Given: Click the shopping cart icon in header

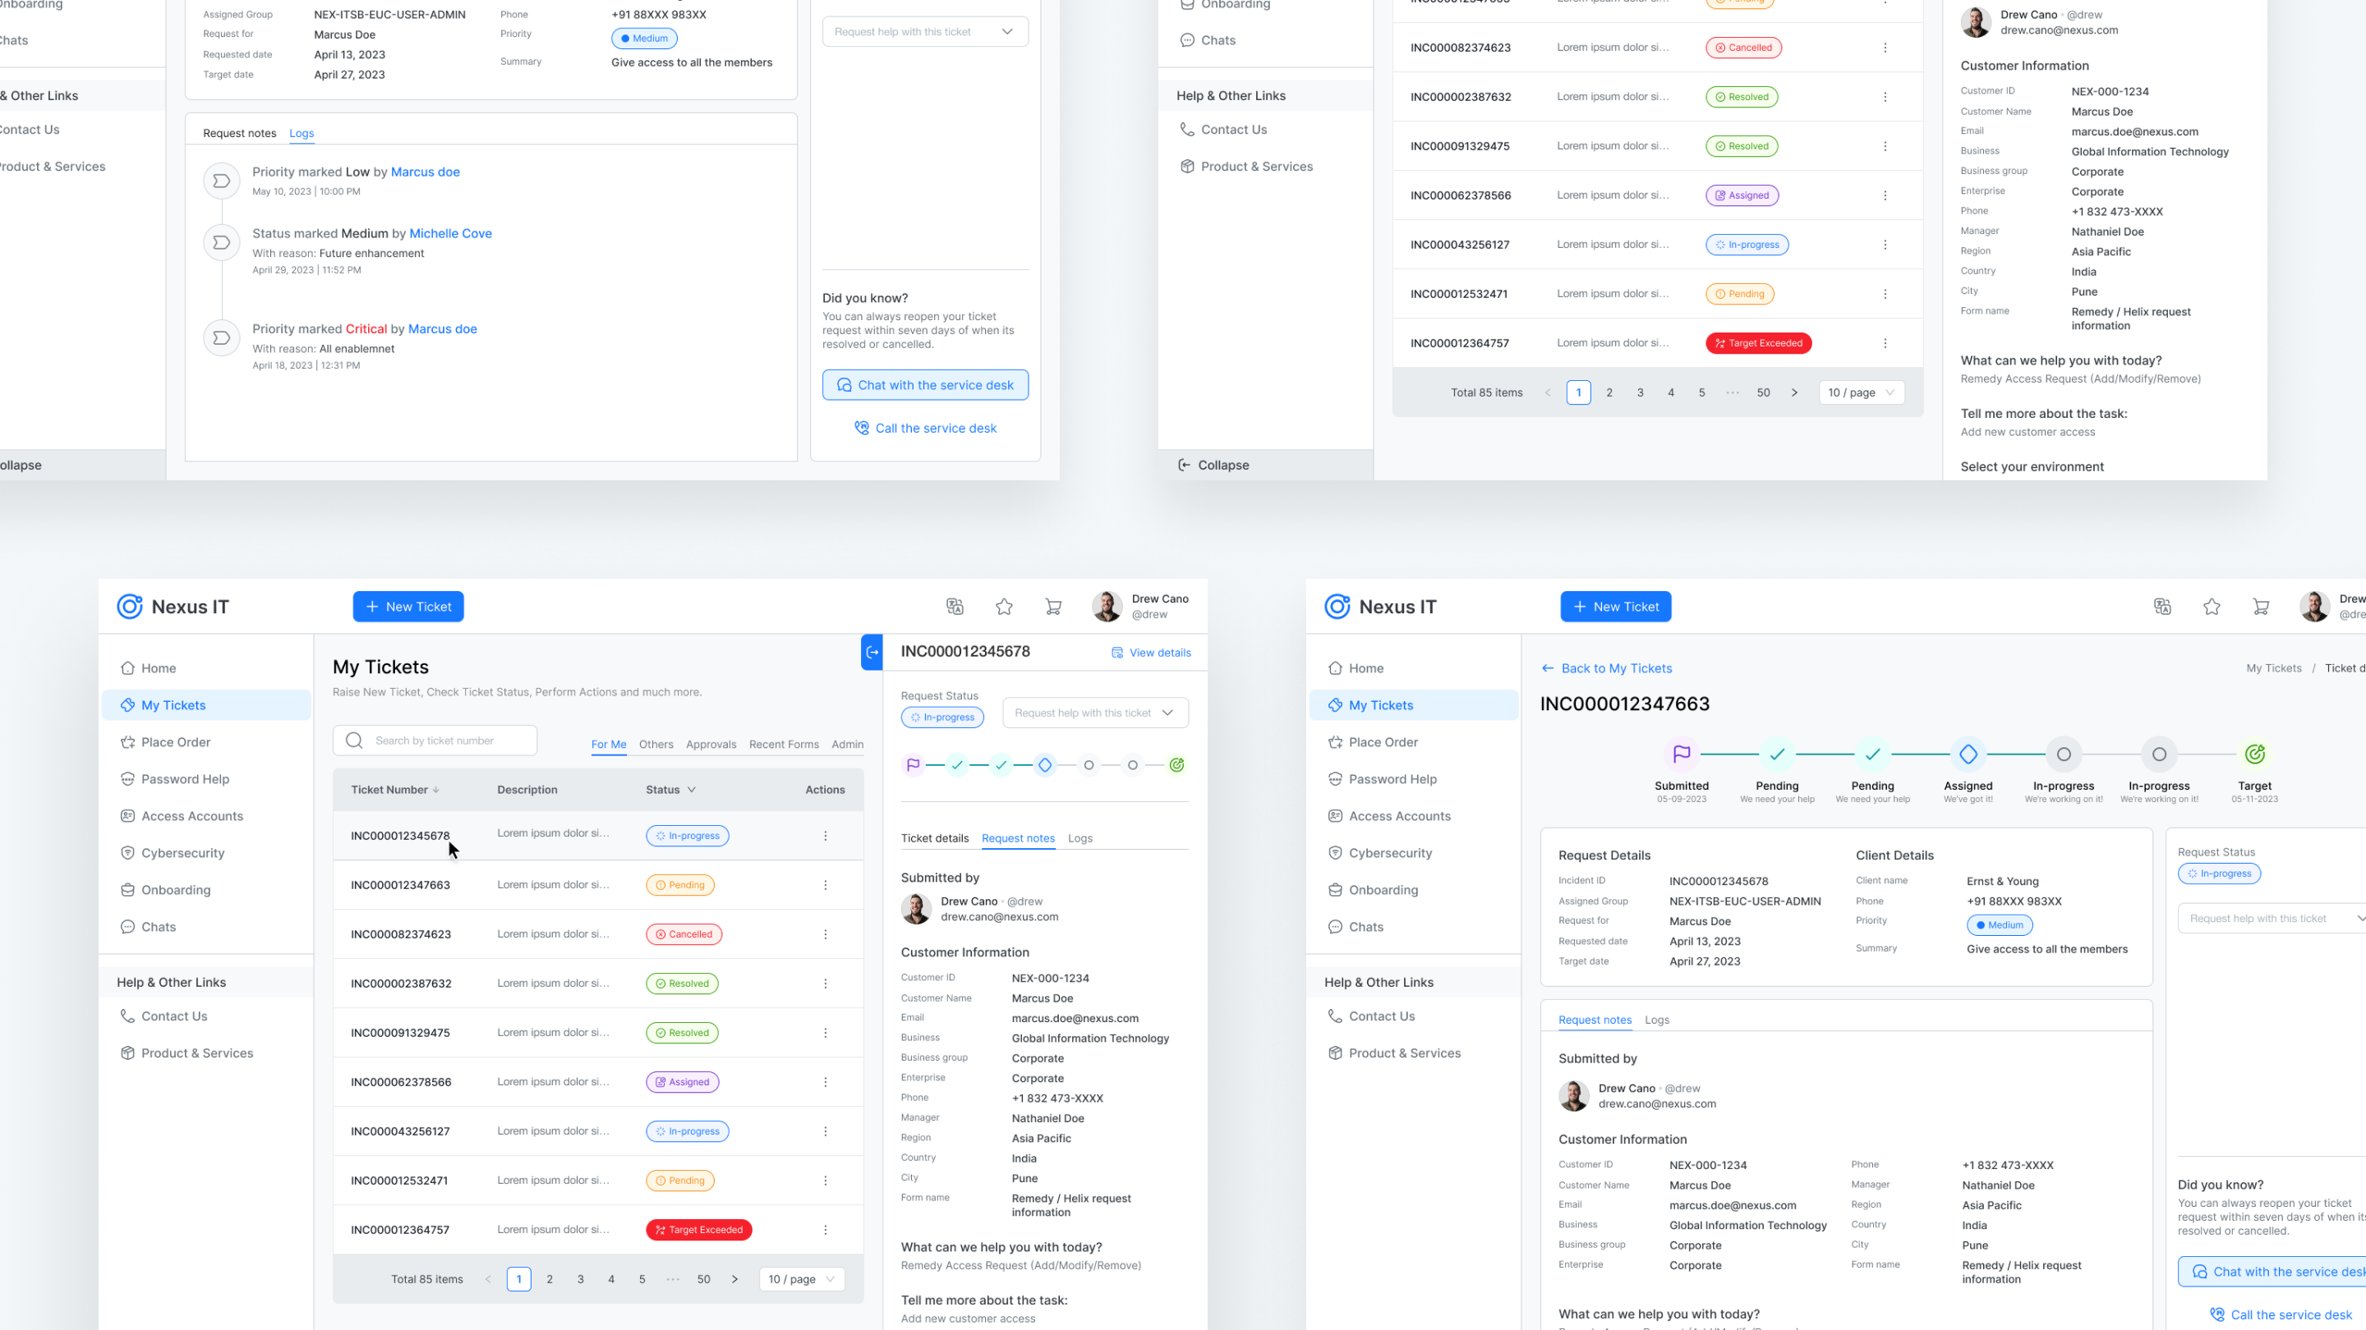Looking at the screenshot, I should [x=1053, y=607].
